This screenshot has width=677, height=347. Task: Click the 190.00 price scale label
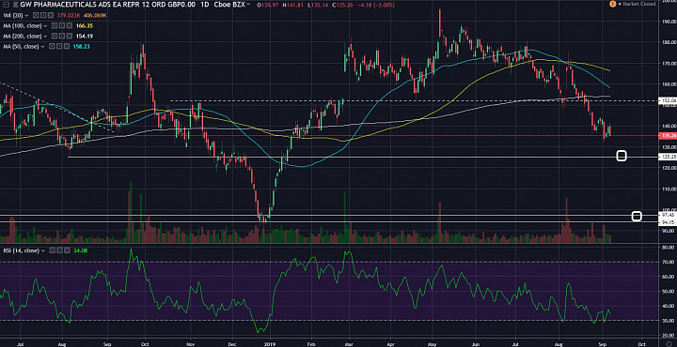tap(669, 21)
